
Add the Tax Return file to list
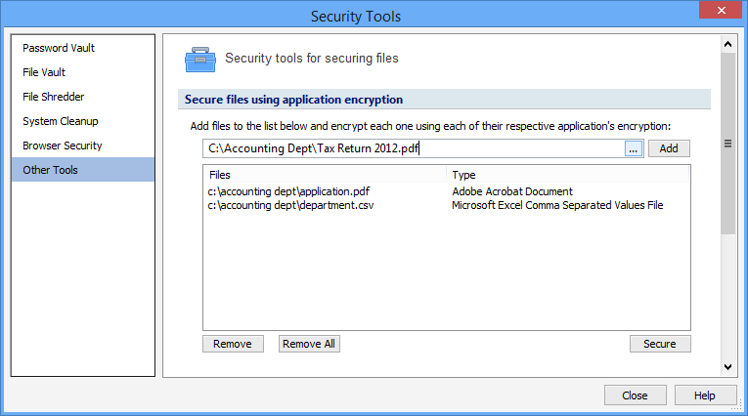[x=669, y=148]
